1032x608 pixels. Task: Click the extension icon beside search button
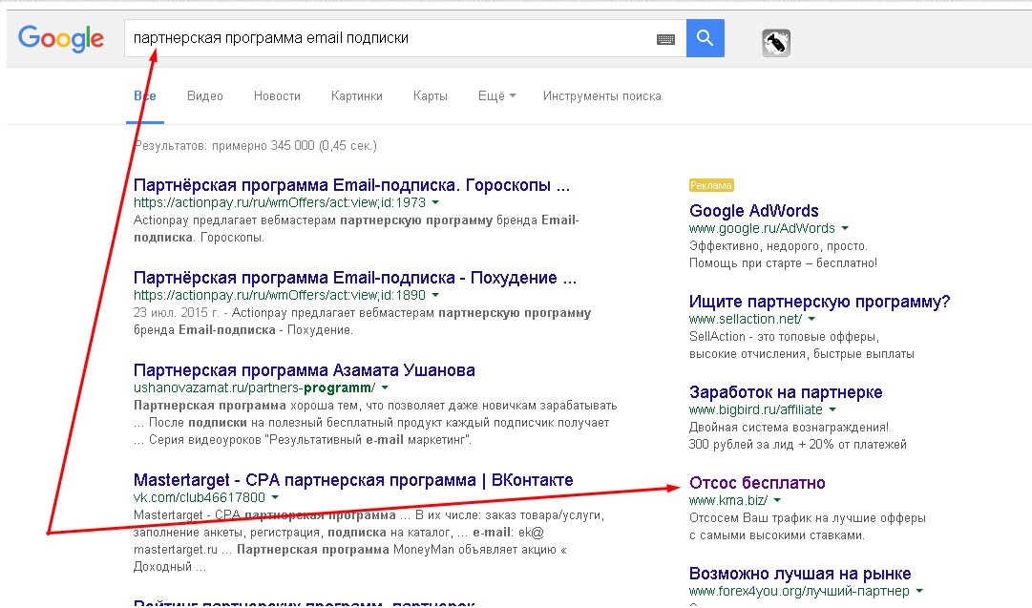click(776, 43)
